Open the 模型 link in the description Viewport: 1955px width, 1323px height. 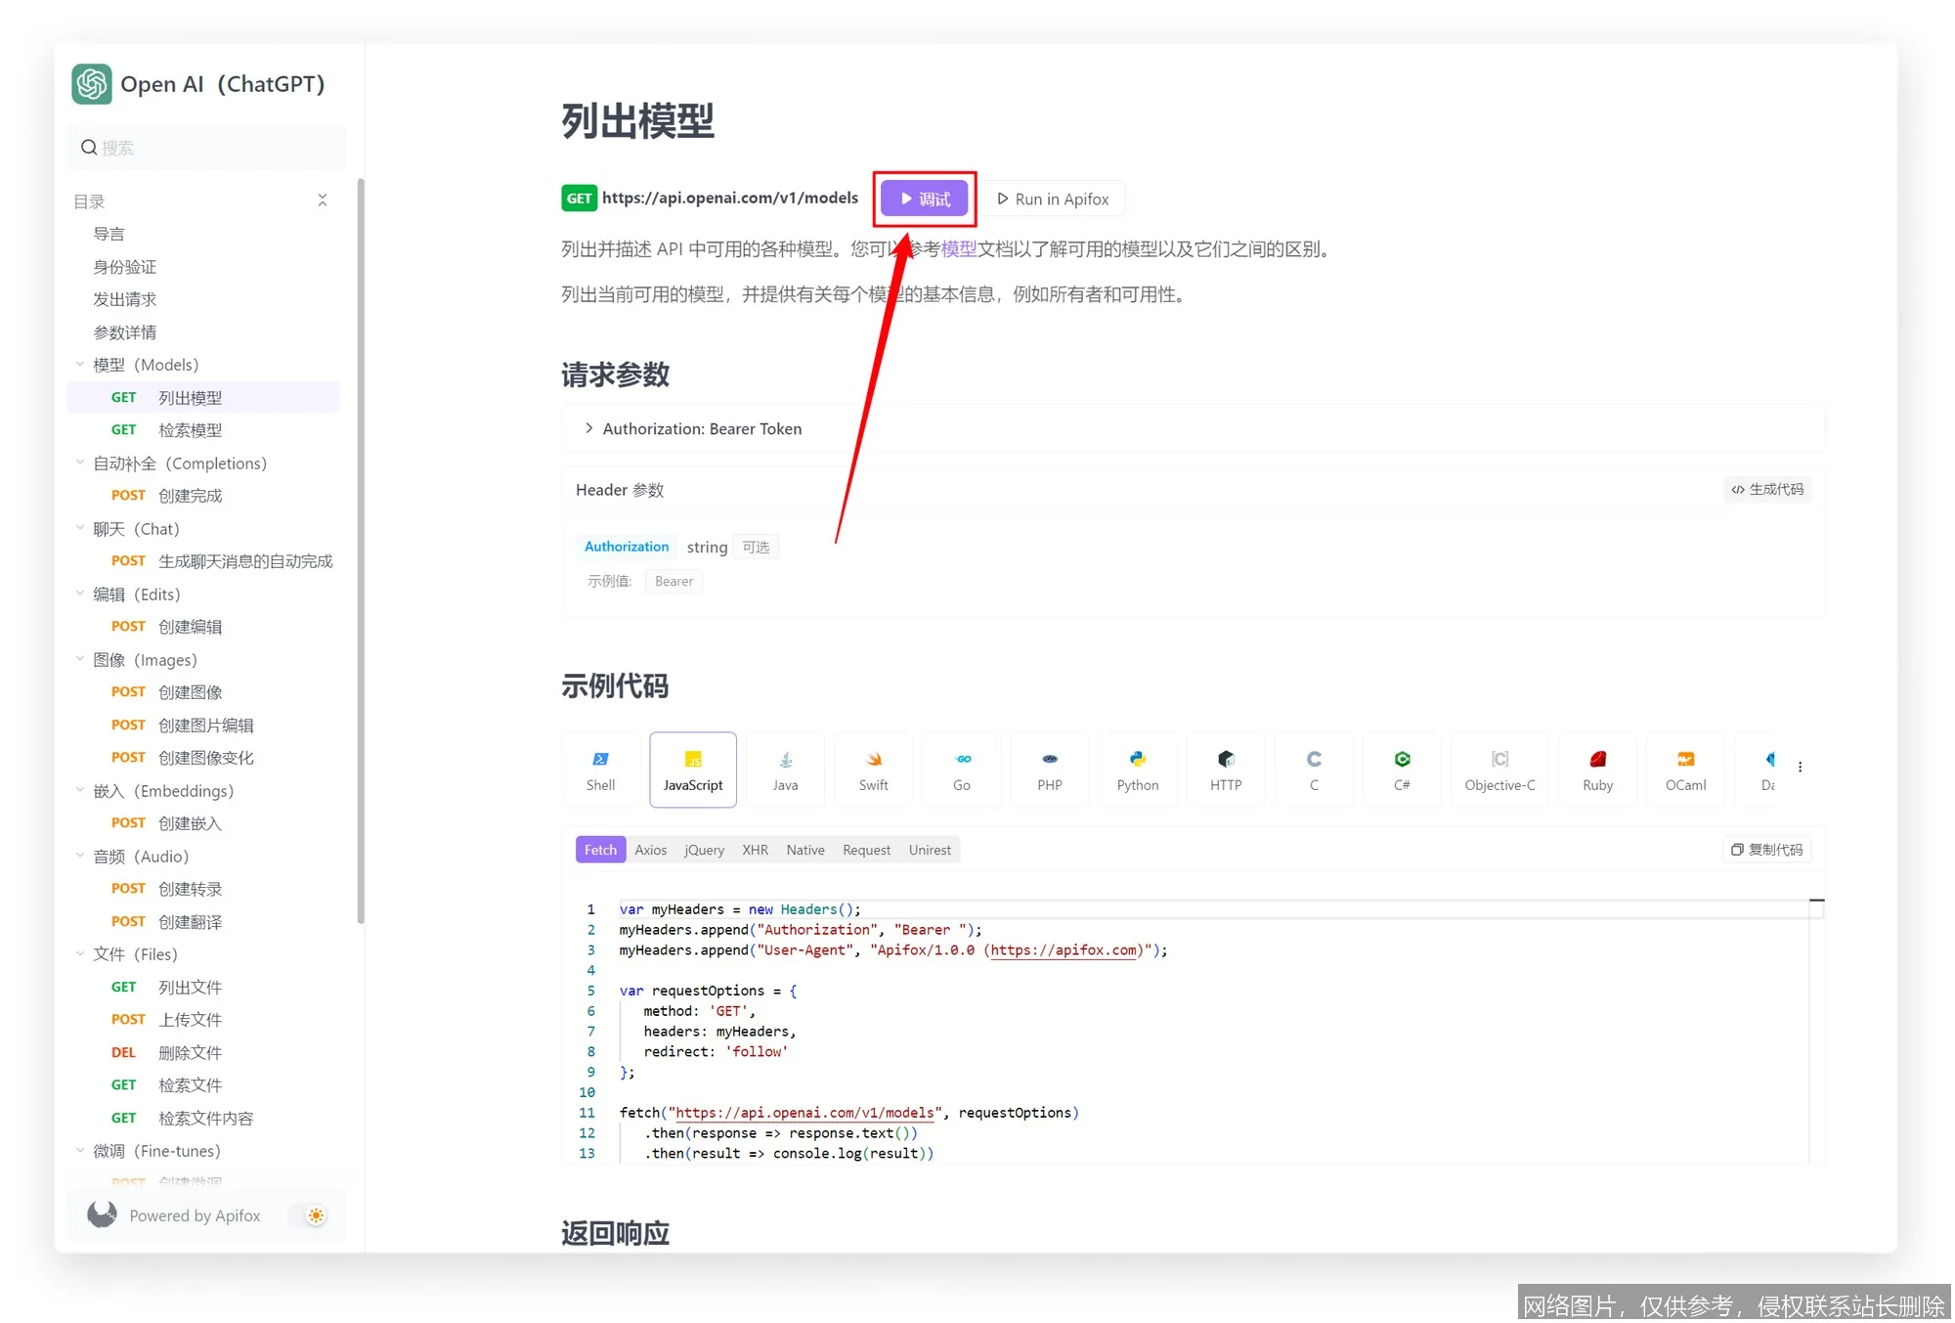[960, 249]
